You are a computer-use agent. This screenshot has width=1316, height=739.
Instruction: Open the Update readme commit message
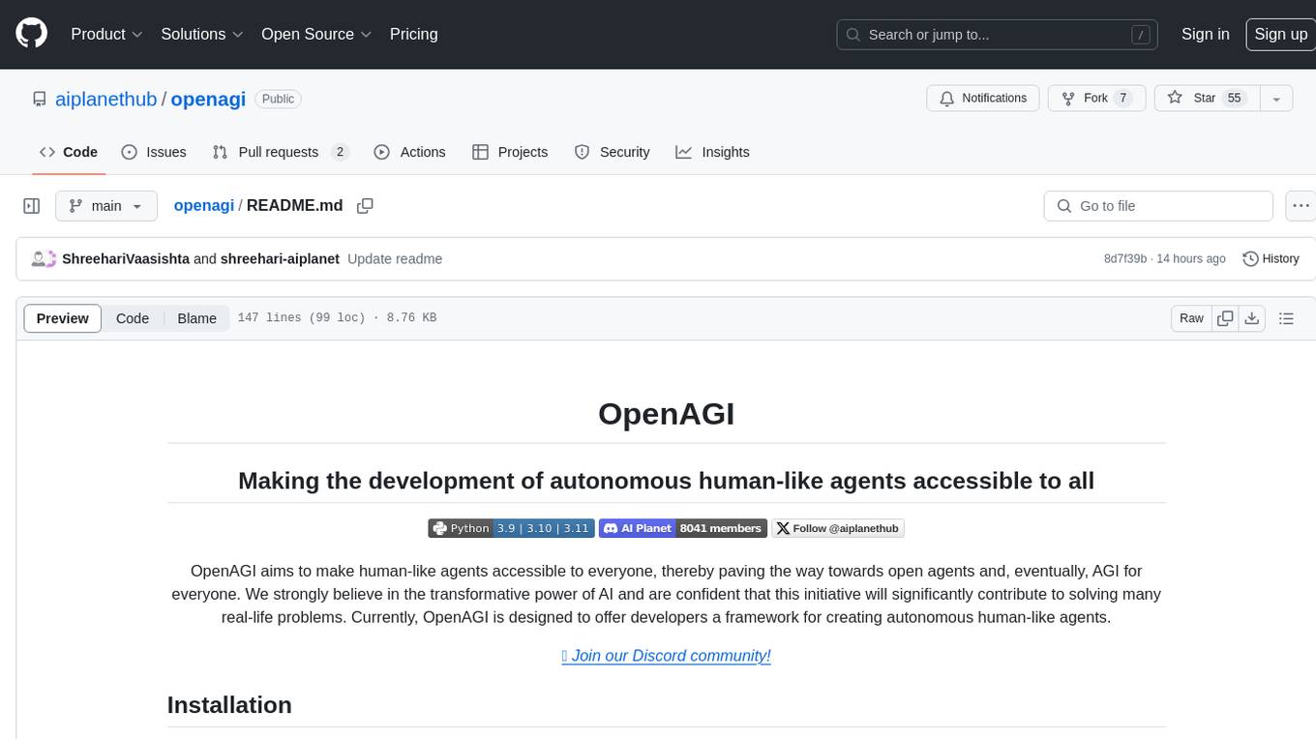[395, 258]
